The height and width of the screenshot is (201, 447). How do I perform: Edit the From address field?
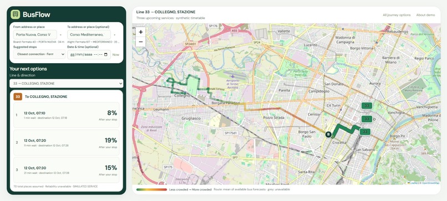[x=35, y=35]
